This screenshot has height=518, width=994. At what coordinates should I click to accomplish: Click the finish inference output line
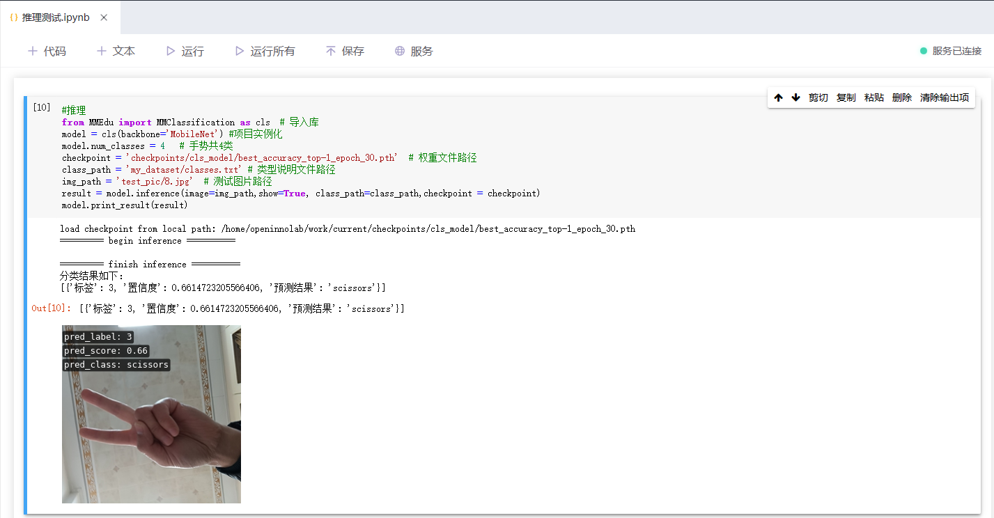[150, 265]
